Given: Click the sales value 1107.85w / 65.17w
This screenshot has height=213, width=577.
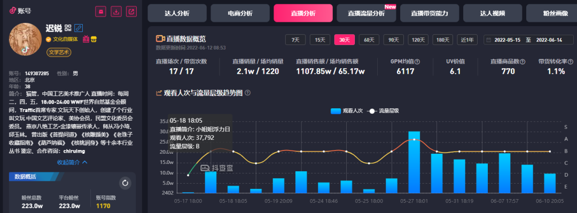Looking at the screenshot, I should pyautogui.click(x=331, y=72).
